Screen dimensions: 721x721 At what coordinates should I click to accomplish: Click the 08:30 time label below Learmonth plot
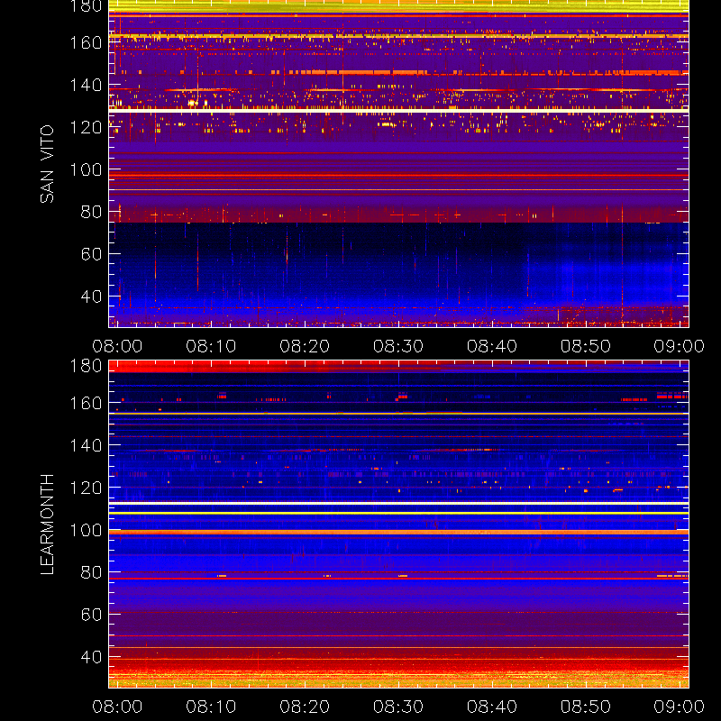[398, 707]
